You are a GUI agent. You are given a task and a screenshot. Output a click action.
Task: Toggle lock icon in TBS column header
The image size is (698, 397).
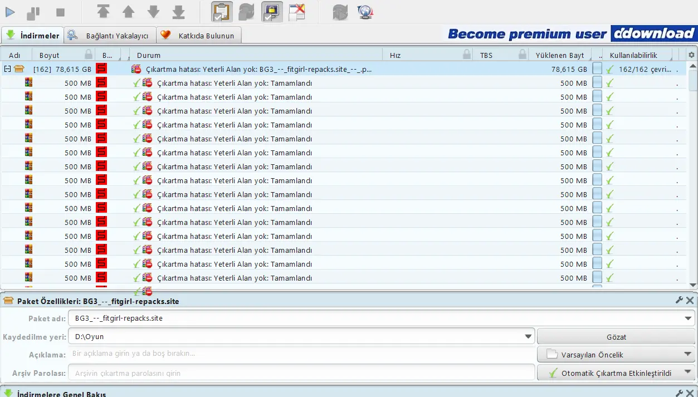point(523,55)
